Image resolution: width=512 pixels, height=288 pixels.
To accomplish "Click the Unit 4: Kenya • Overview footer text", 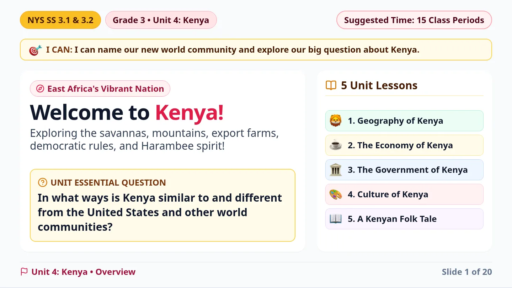I will [x=83, y=272].
